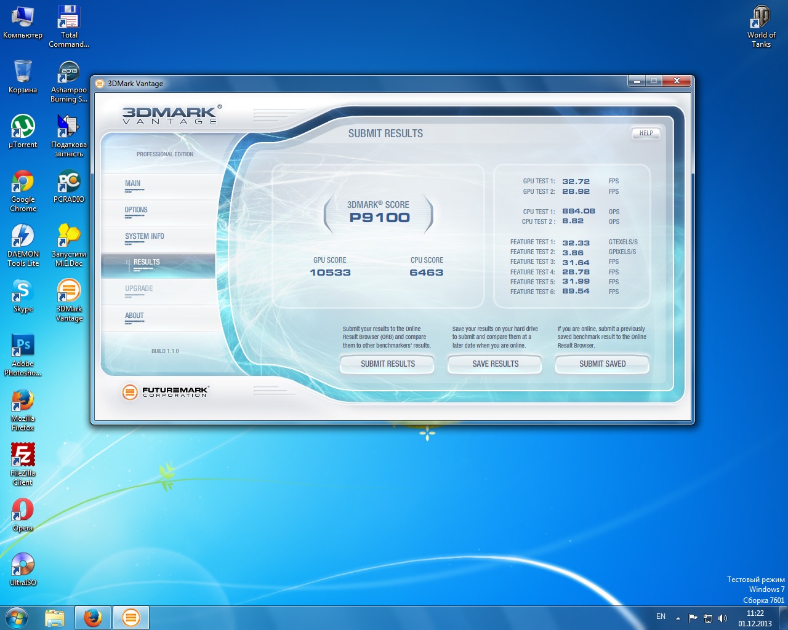788x630 pixels.
Task: Select DAEMON Tools Lite icon
Action: [x=23, y=245]
